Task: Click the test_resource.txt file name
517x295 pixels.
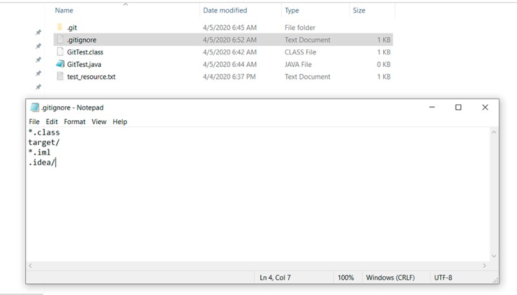Action: click(x=91, y=76)
